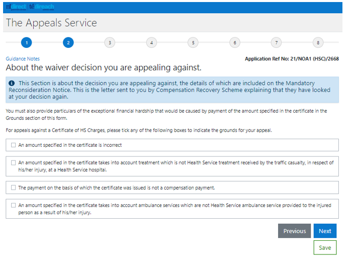Select step 6 circle

pos(235,43)
